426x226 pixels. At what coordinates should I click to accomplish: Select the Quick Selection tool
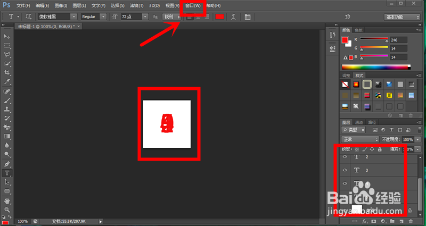coord(7,64)
